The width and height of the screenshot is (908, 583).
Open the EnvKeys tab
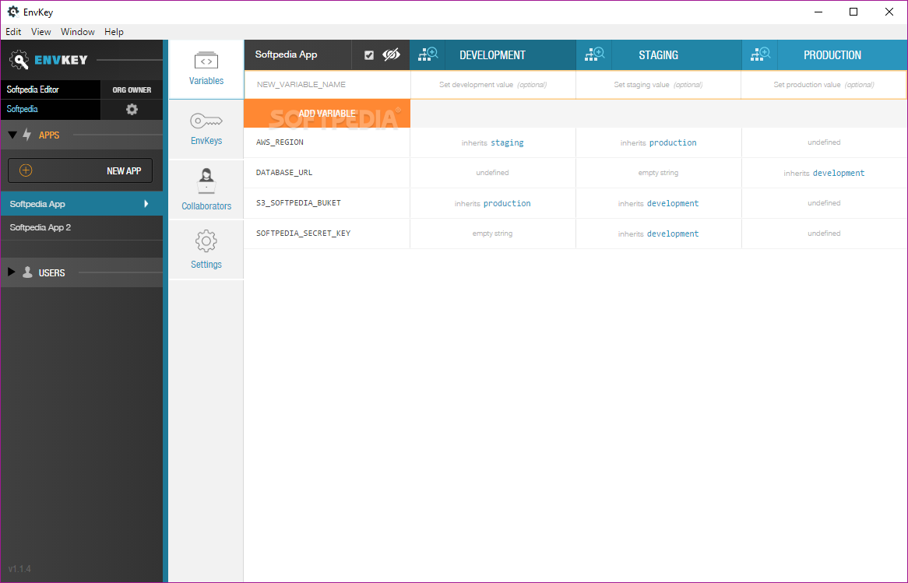coord(206,129)
